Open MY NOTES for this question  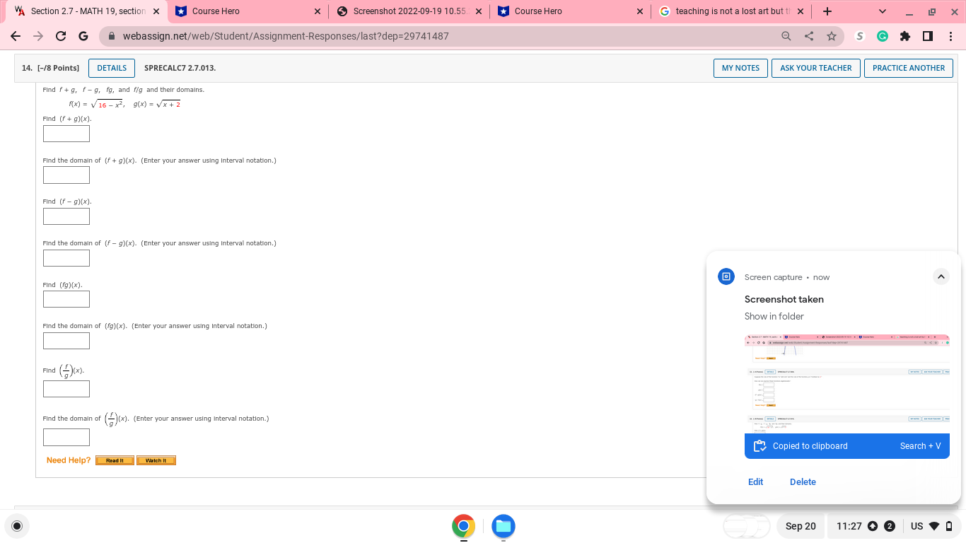pos(740,68)
